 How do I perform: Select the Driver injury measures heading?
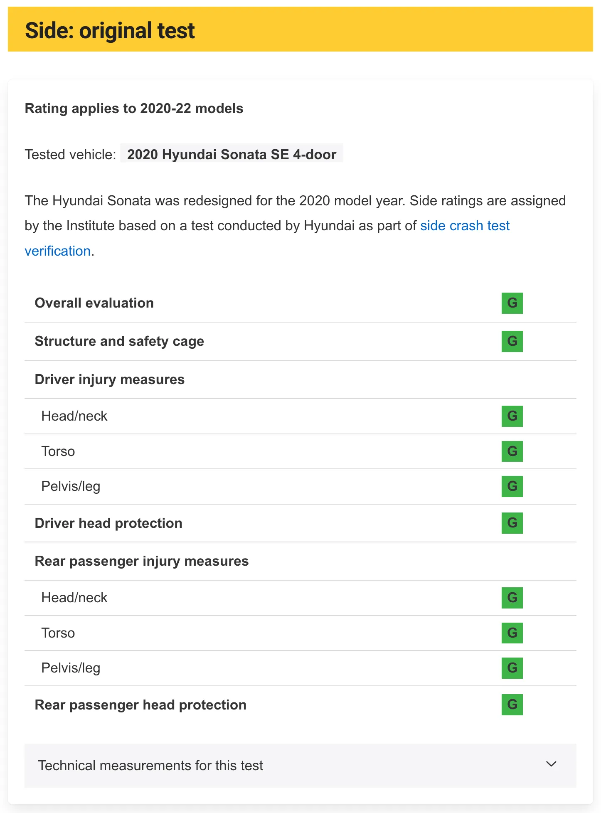point(110,379)
